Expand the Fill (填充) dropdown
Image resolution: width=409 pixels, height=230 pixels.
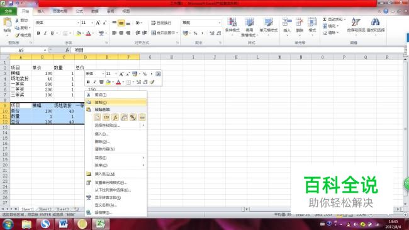337,26
